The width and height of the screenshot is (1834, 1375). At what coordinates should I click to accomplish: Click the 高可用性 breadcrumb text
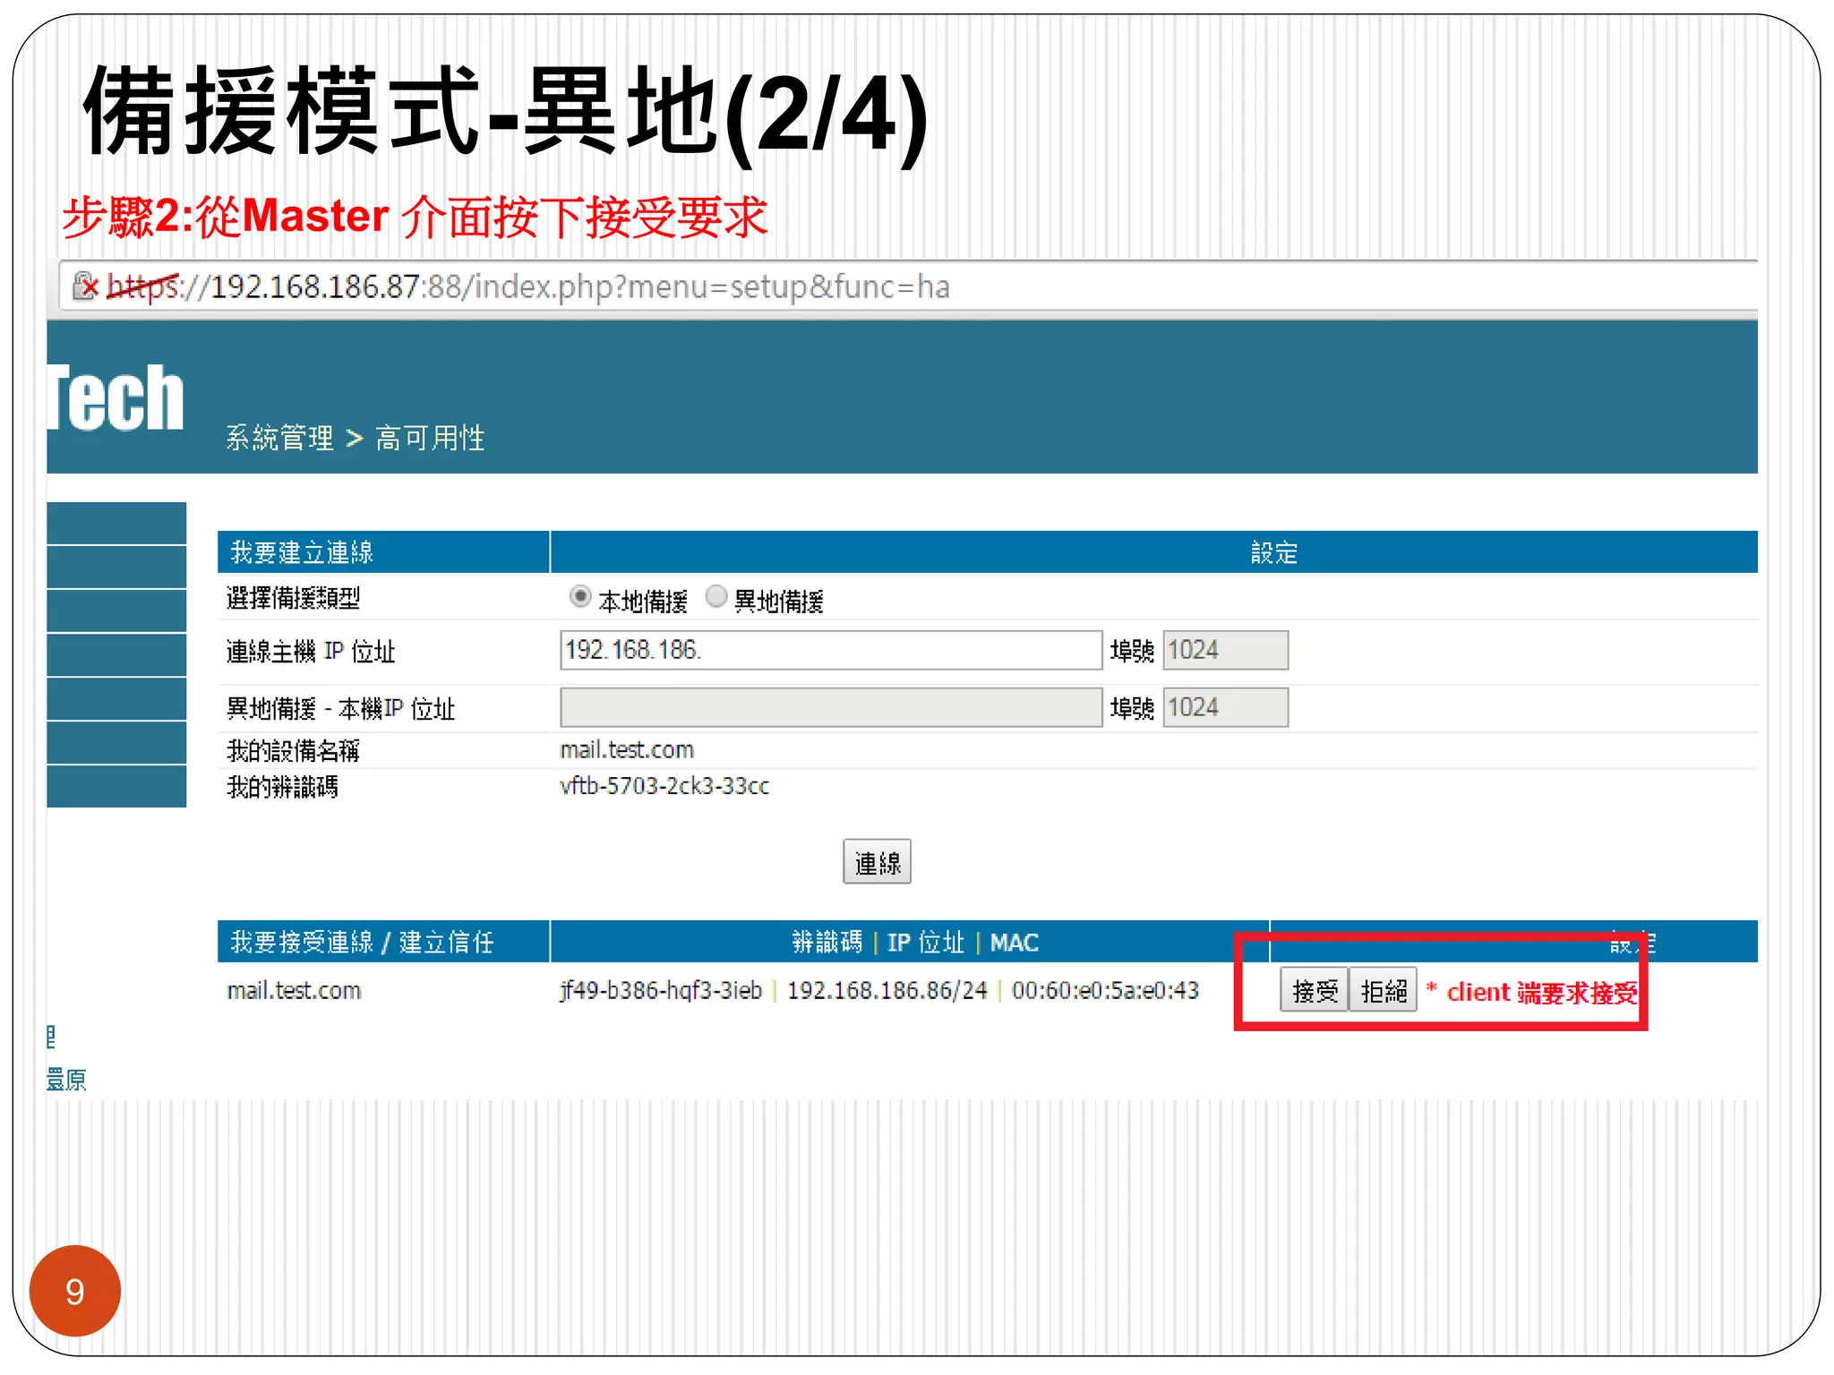[430, 438]
